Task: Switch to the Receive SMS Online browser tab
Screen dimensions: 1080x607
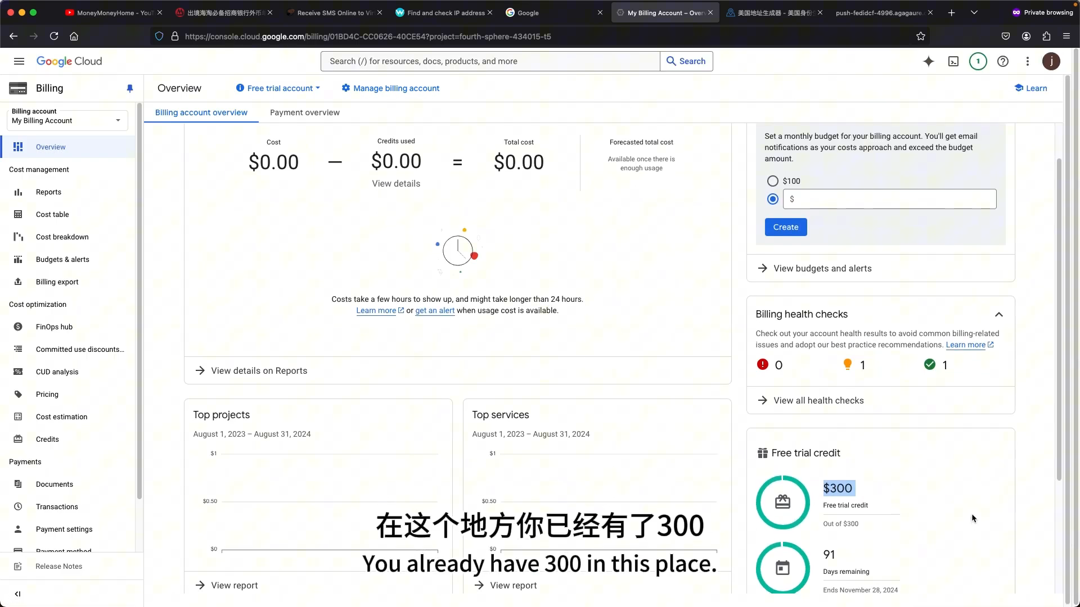Action: [x=334, y=12]
